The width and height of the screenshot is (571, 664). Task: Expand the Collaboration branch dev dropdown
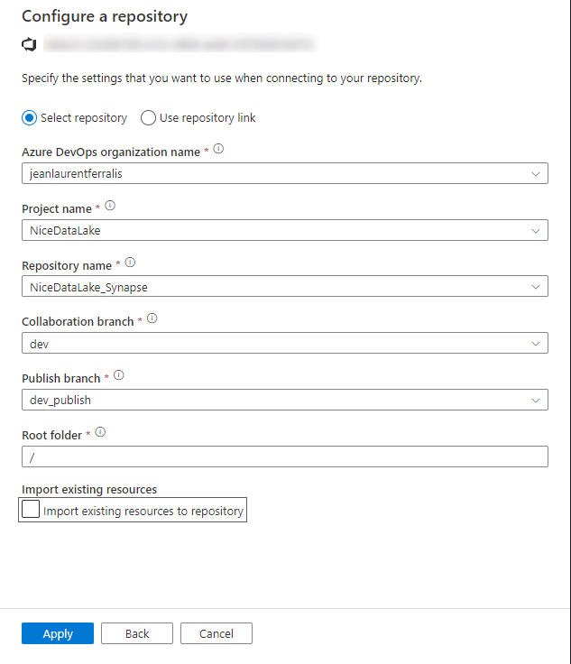285,343
